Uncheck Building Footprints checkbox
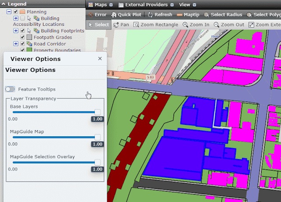The width and height of the screenshot is (281, 202). pyautogui.click(x=22, y=31)
